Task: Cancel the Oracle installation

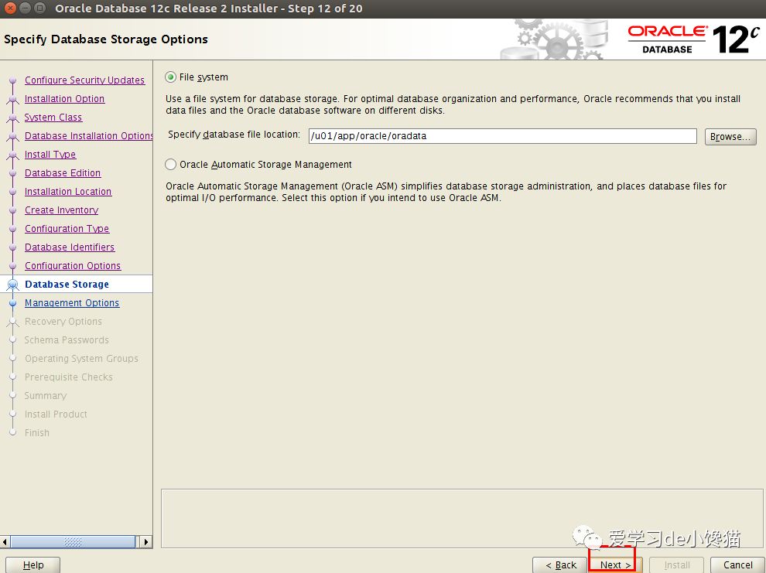Action: [x=737, y=564]
